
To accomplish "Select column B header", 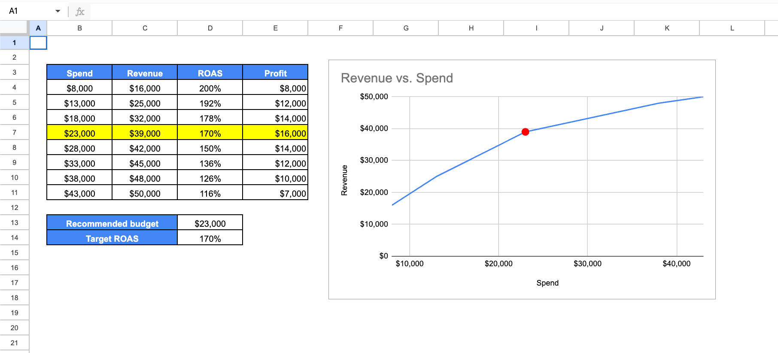I will click(x=79, y=28).
